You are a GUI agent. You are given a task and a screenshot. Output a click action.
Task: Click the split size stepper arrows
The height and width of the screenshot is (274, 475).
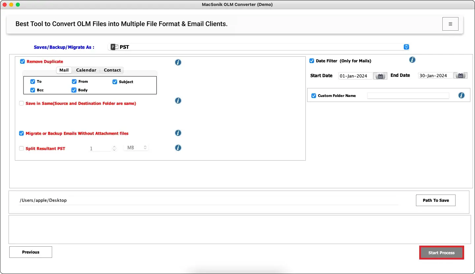(x=114, y=148)
